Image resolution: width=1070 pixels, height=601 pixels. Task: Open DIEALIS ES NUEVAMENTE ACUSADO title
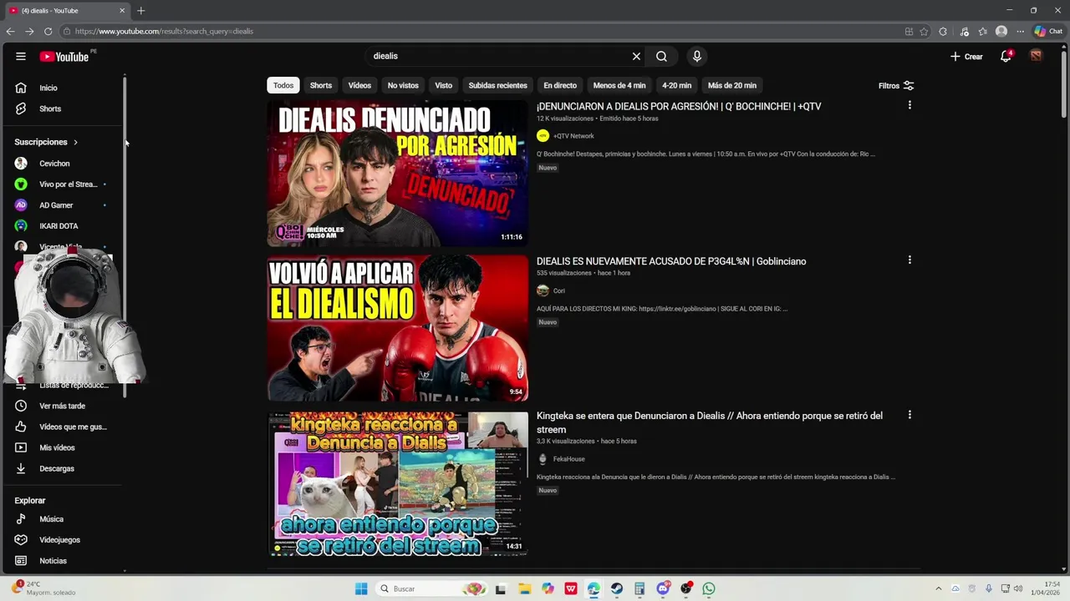click(671, 261)
